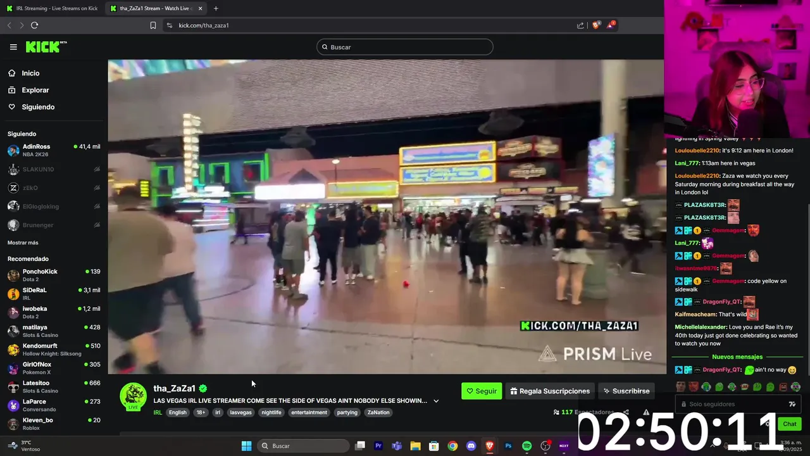
Task: Select the ZaNation tag
Action: tap(378, 412)
